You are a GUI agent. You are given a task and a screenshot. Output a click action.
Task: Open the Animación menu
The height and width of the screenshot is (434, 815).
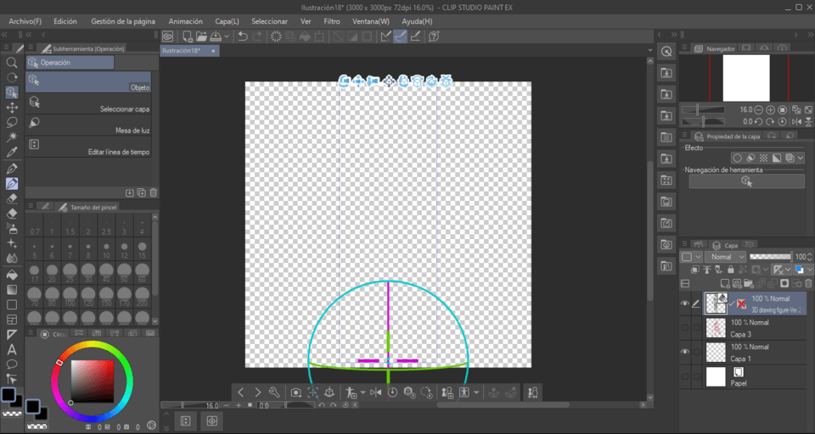pyautogui.click(x=186, y=21)
